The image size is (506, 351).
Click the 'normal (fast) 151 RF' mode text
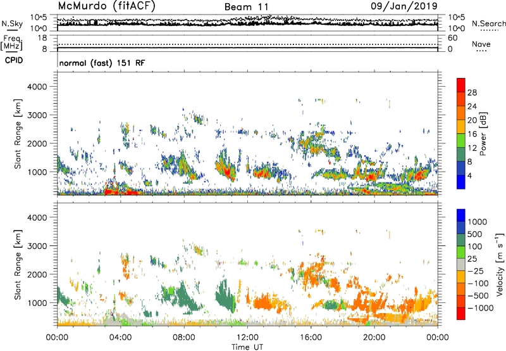tap(102, 63)
